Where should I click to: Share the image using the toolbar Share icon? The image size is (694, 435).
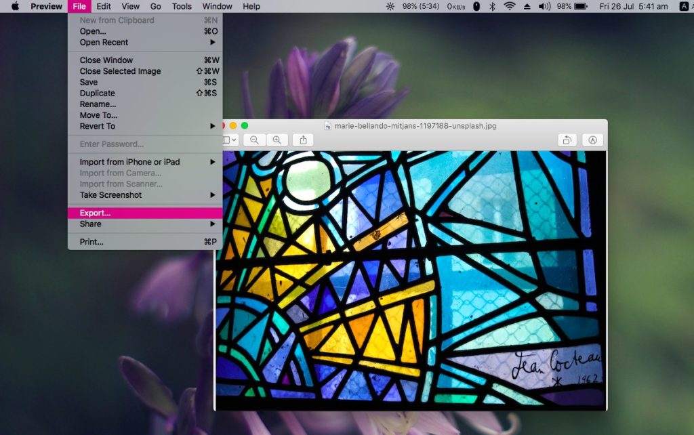303,140
